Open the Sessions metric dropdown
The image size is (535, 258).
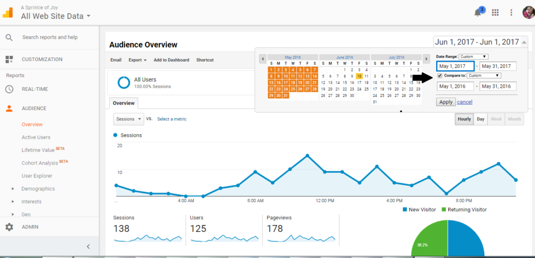pos(129,119)
